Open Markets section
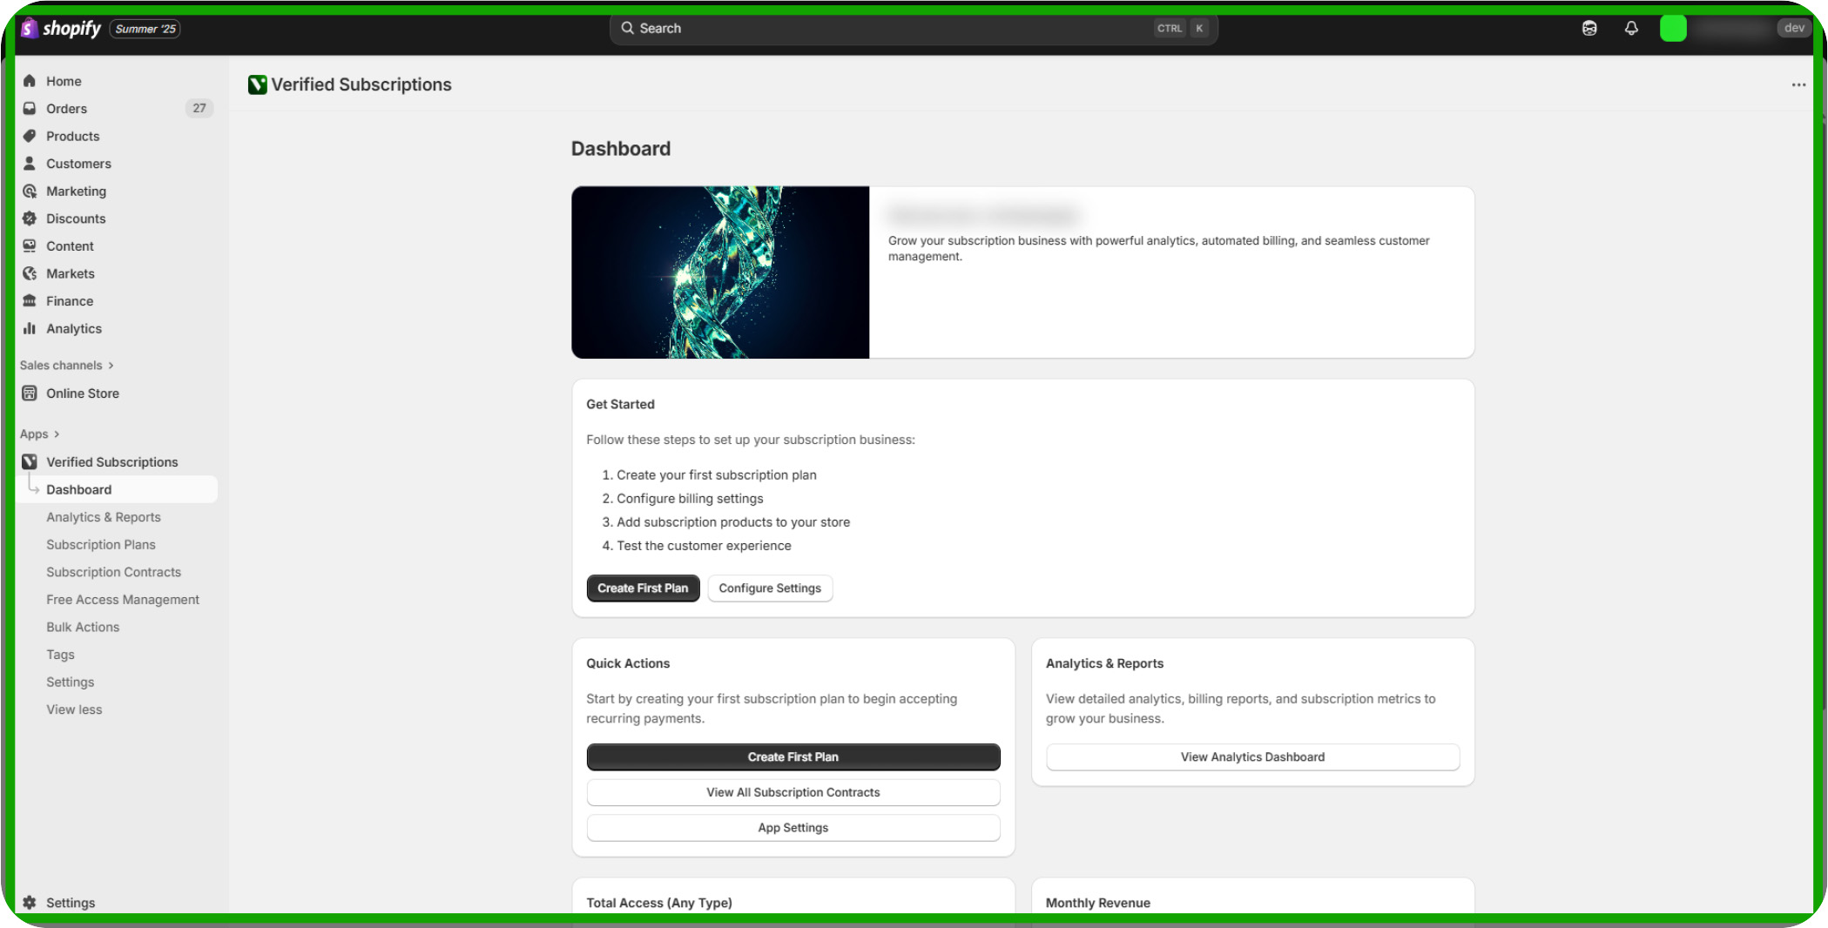1828x928 pixels. point(71,273)
